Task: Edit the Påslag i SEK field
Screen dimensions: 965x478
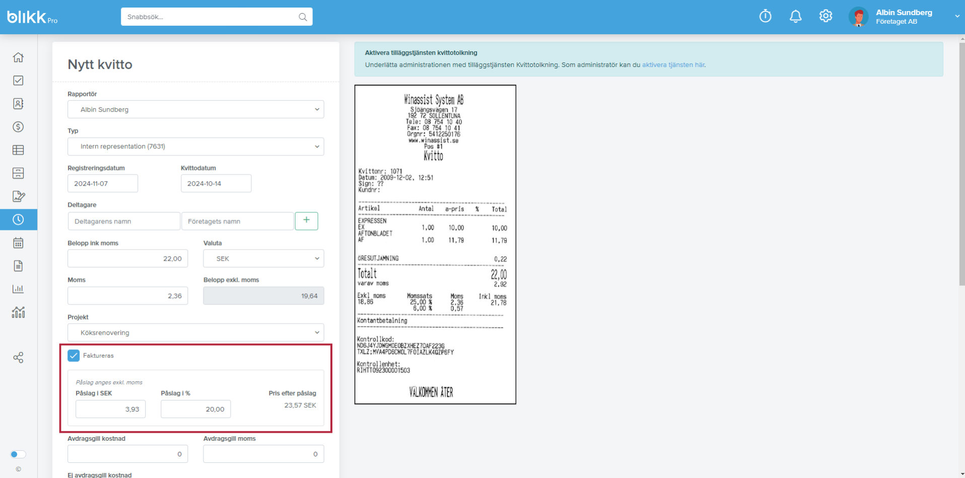Action: point(111,409)
